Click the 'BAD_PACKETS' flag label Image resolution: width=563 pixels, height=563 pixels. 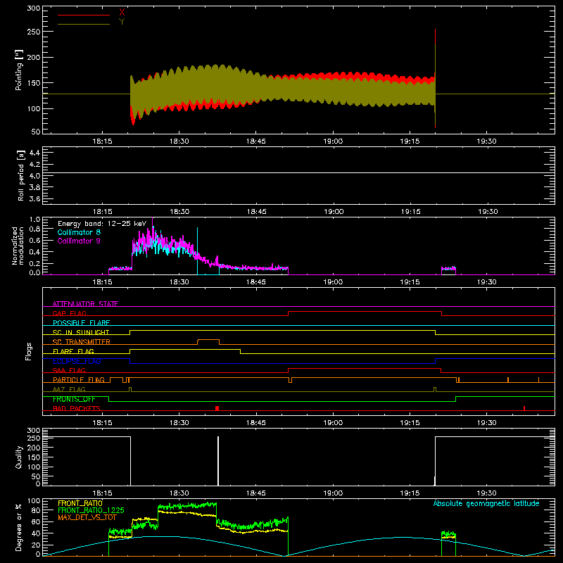tap(77, 408)
